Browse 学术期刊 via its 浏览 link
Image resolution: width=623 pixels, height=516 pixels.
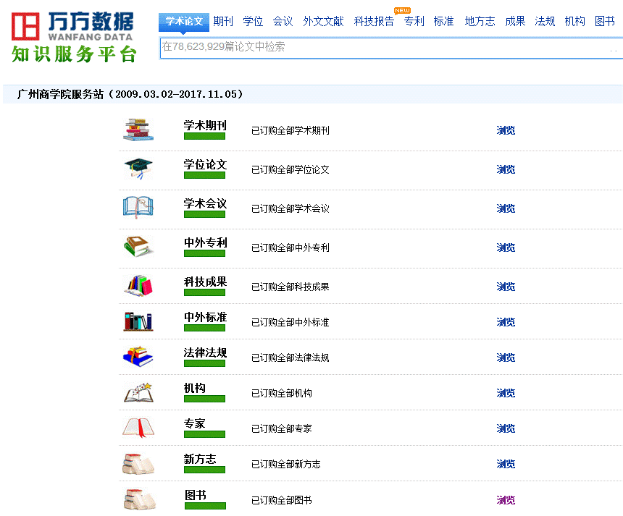point(506,130)
